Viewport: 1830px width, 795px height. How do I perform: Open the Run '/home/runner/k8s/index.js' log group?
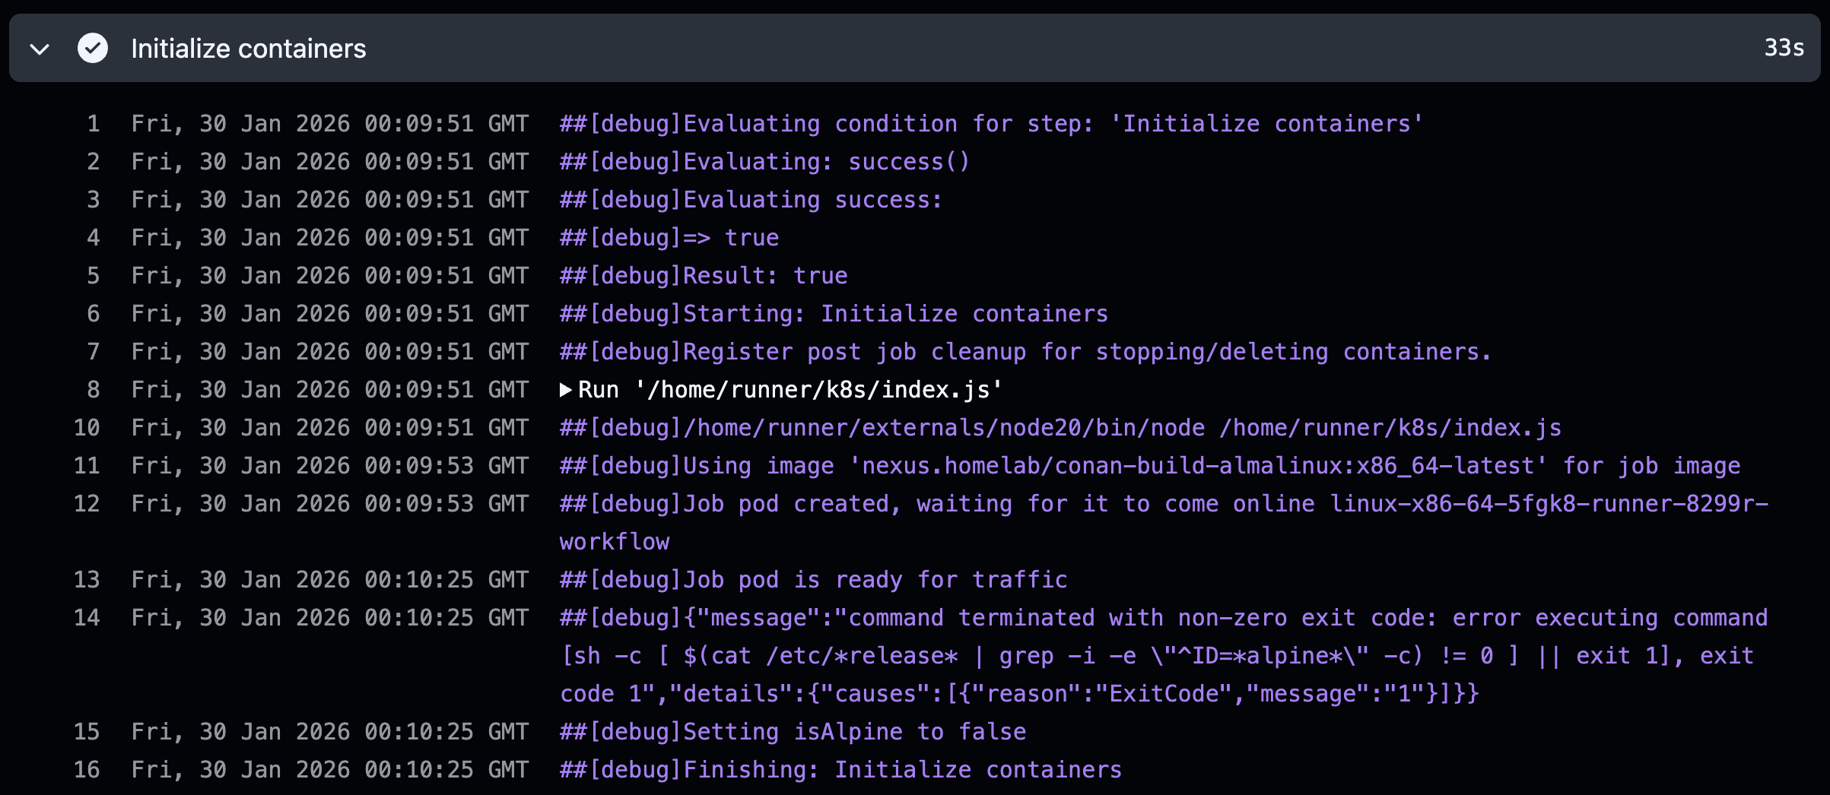[x=790, y=390]
